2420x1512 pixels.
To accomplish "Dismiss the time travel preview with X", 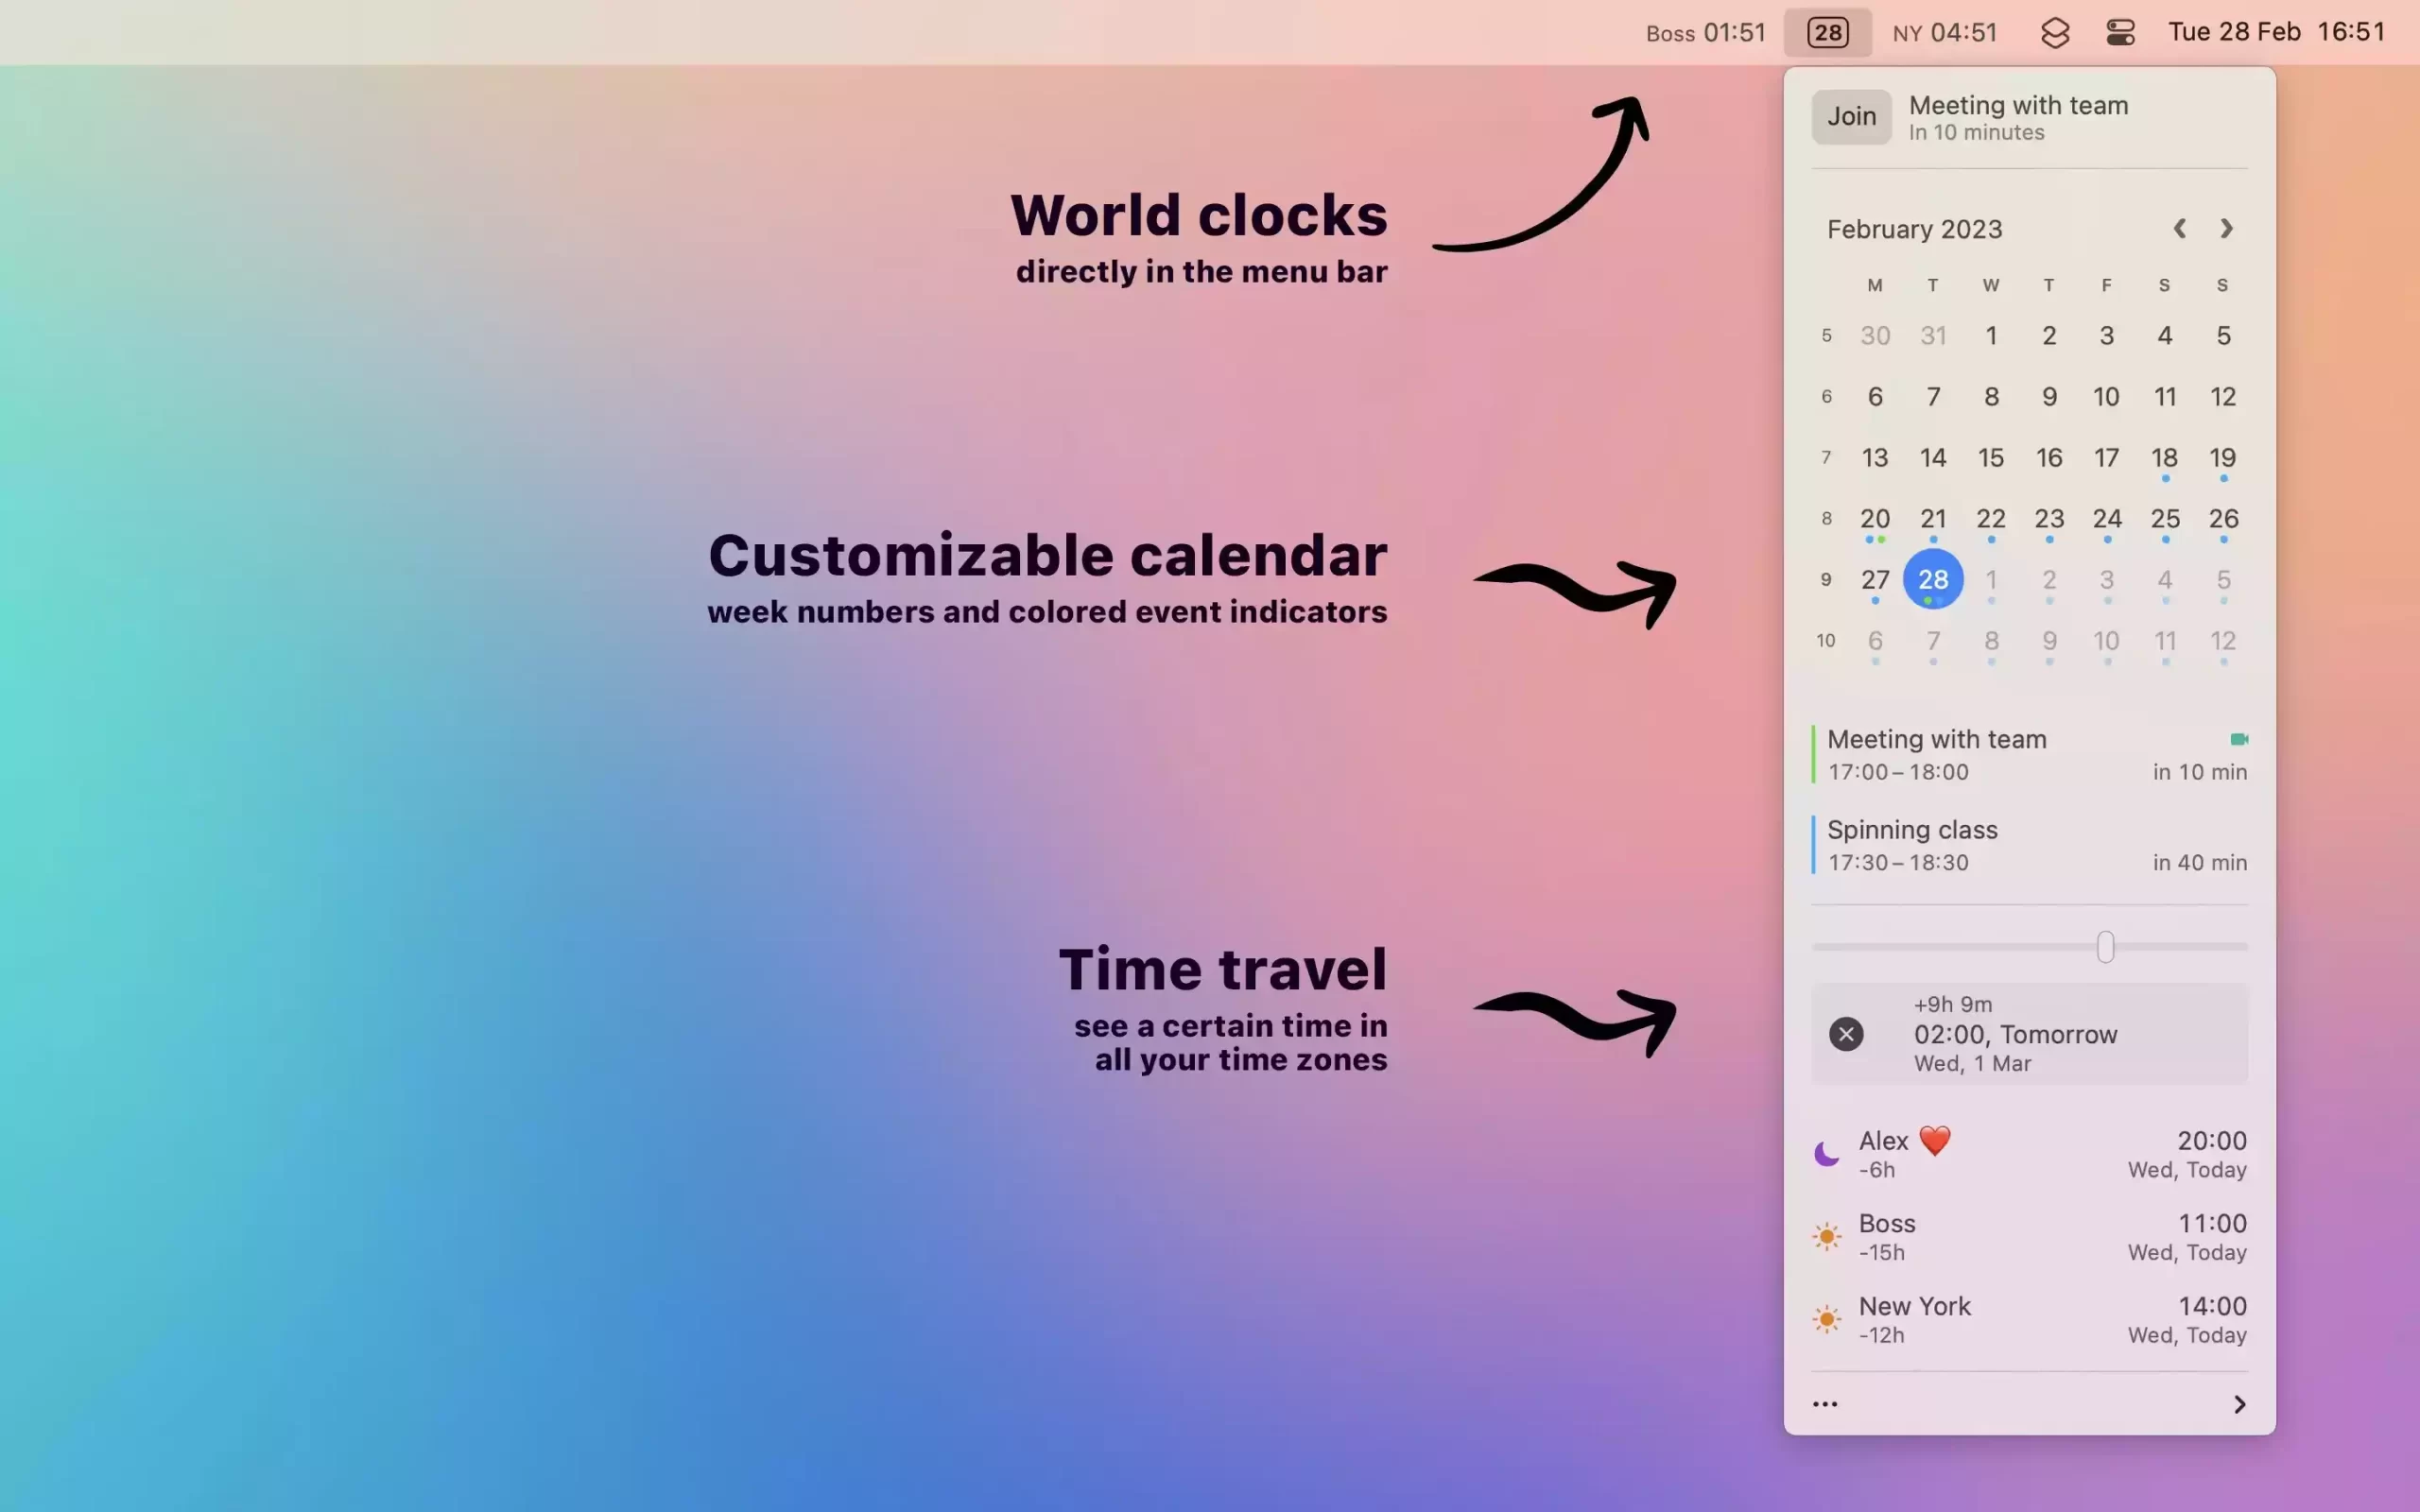I will pos(1845,1033).
